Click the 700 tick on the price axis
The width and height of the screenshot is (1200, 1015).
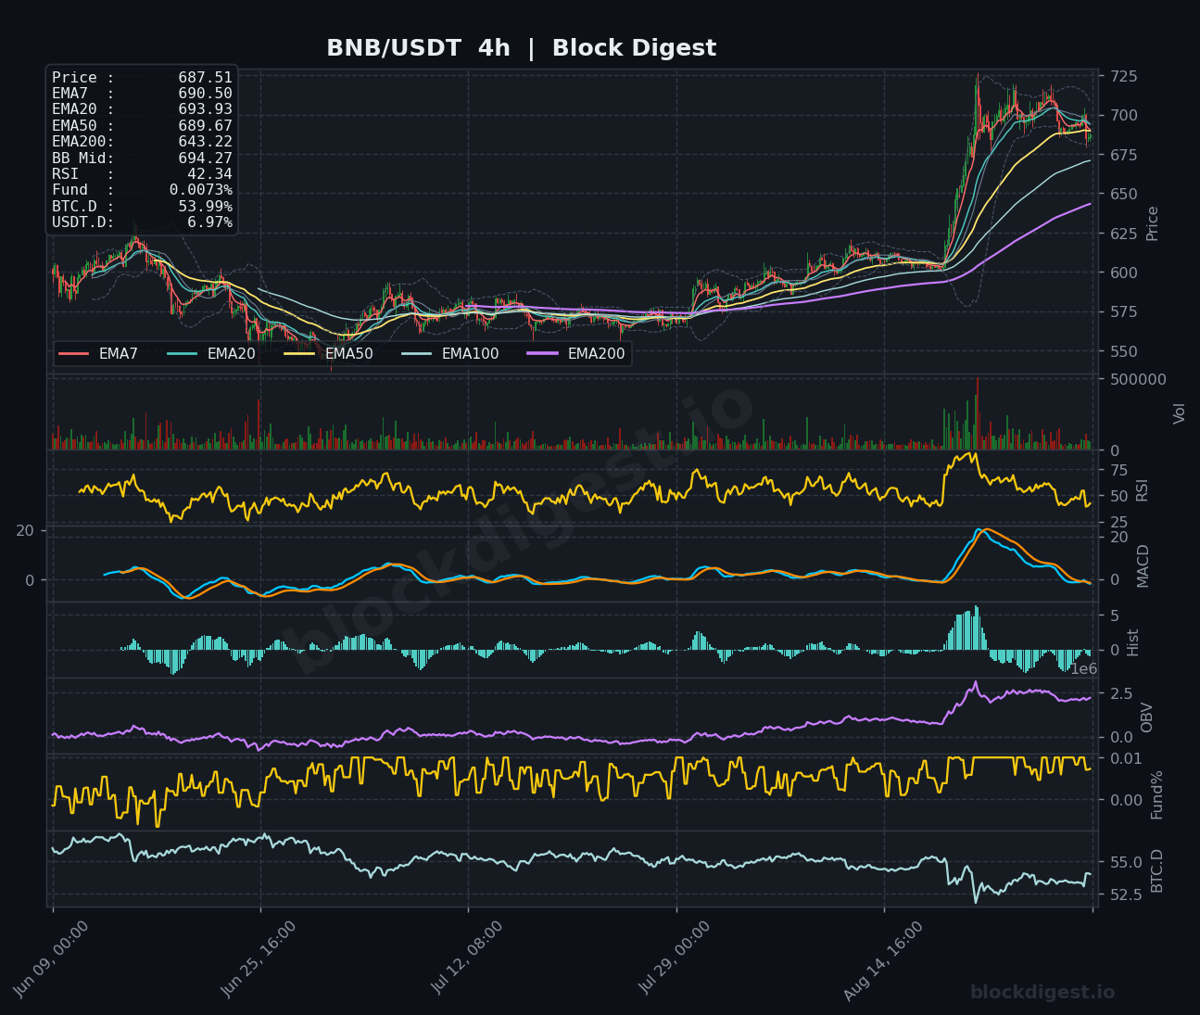pos(1123,116)
